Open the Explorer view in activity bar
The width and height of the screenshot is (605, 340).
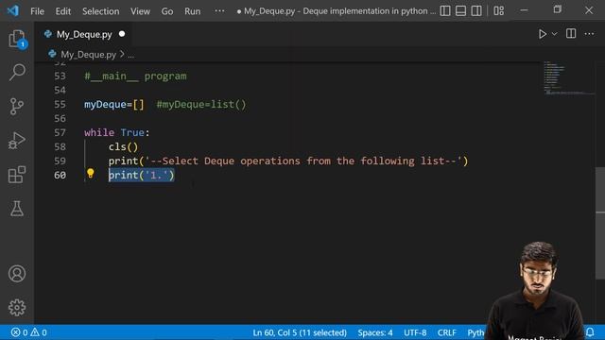[17, 39]
